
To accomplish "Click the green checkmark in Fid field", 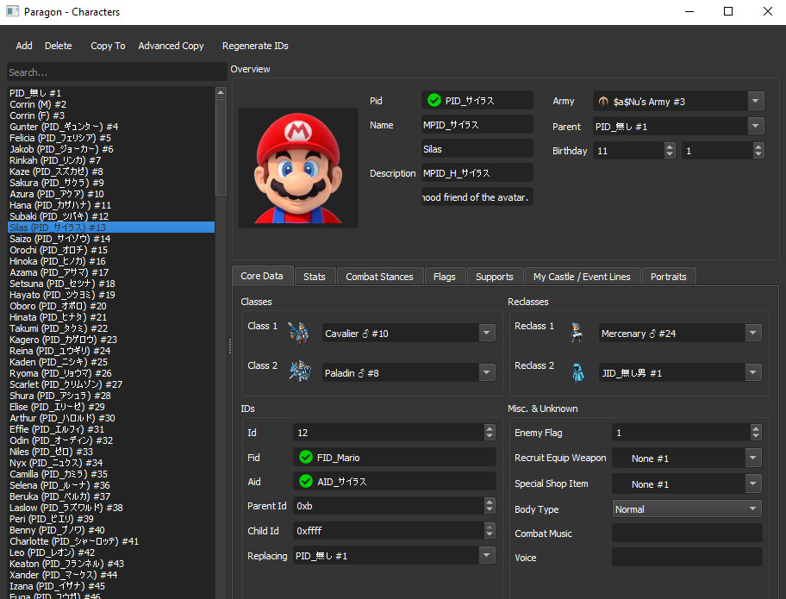I will (305, 458).
